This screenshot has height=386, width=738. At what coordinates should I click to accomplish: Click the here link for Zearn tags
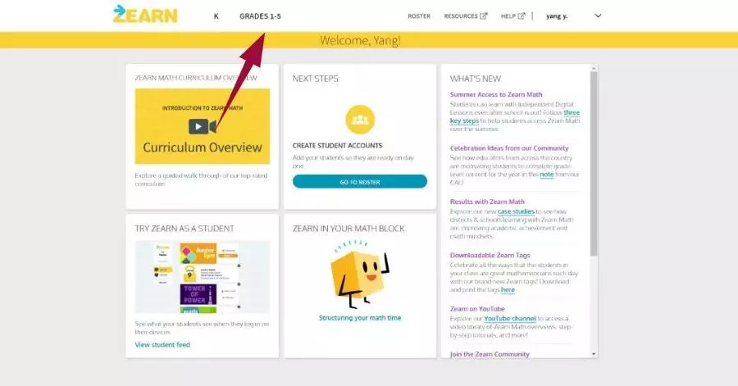[x=508, y=289]
